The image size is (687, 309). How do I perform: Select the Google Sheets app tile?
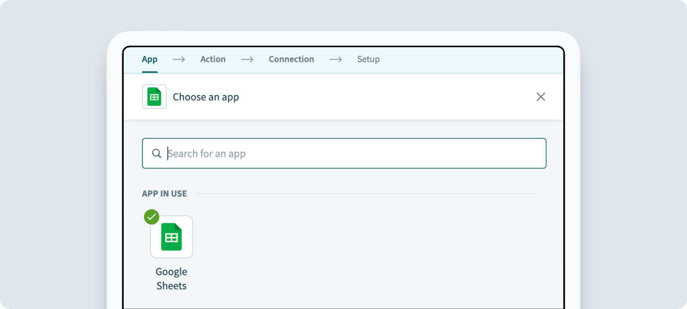171,237
